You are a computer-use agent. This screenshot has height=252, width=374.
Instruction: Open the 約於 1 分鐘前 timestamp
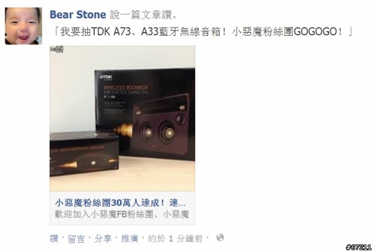tap(175, 239)
